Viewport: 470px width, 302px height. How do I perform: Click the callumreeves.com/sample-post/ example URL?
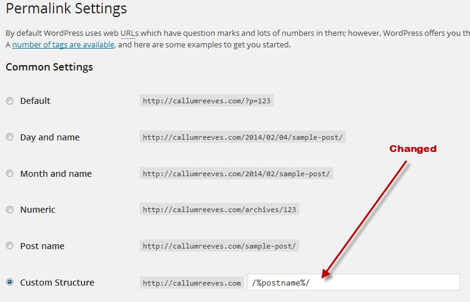click(x=219, y=246)
